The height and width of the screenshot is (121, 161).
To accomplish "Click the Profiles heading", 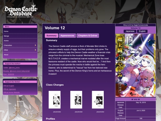I will (x=50, y=119).
